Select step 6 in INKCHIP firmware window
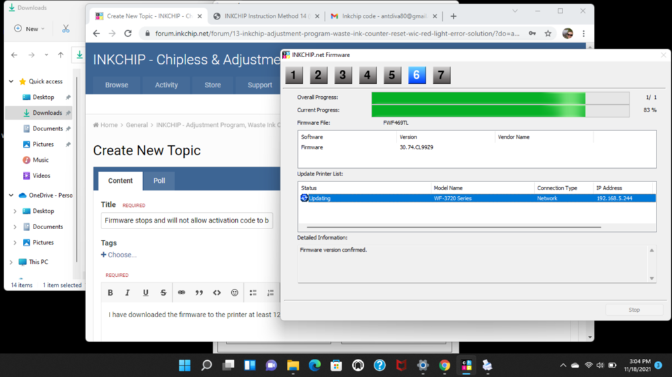Viewport: 672px width, 377px height. pos(417,75)
